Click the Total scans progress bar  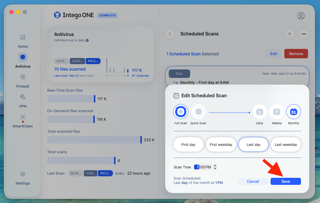(81, 161)
